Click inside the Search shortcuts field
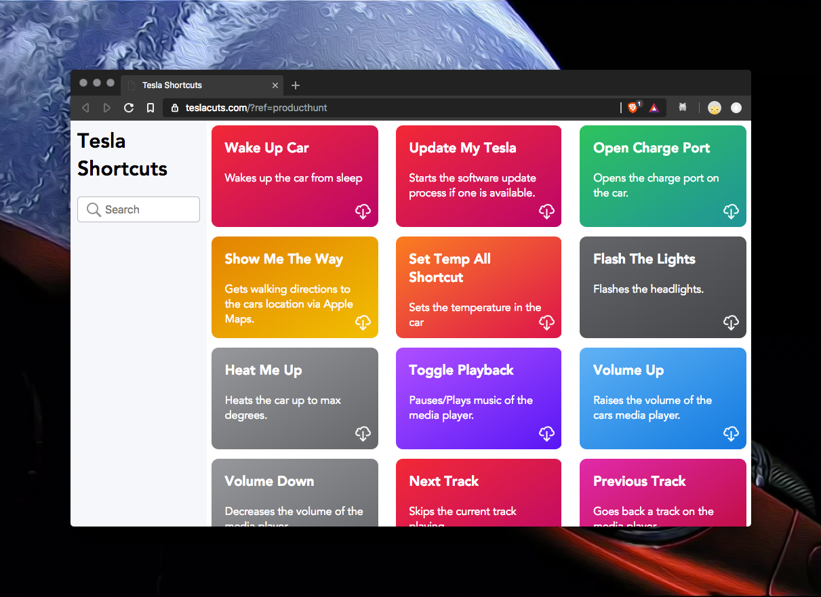The height and width of the screenshot is (597, 821). [x=138, y=209]
